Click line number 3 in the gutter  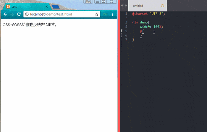pyautogui.click(x=126, y=22)
